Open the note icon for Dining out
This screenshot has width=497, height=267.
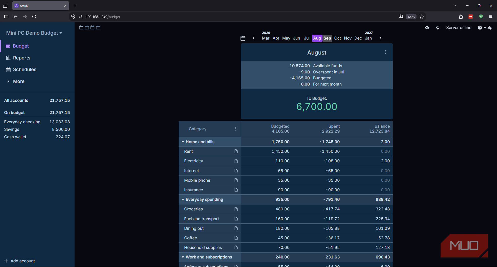pyautogui.click(x=236, y=228)
